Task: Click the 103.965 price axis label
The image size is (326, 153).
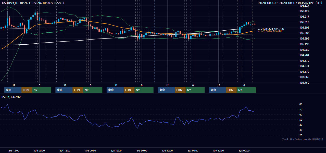Action: pos(305,77)
